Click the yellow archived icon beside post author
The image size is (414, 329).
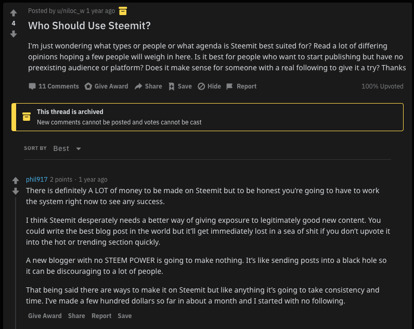123,10
